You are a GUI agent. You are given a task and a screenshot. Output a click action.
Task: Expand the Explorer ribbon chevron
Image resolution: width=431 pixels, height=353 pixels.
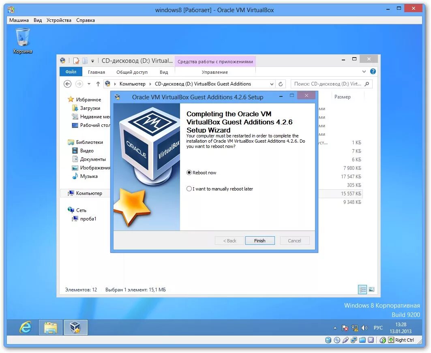(x=364, y=71)
